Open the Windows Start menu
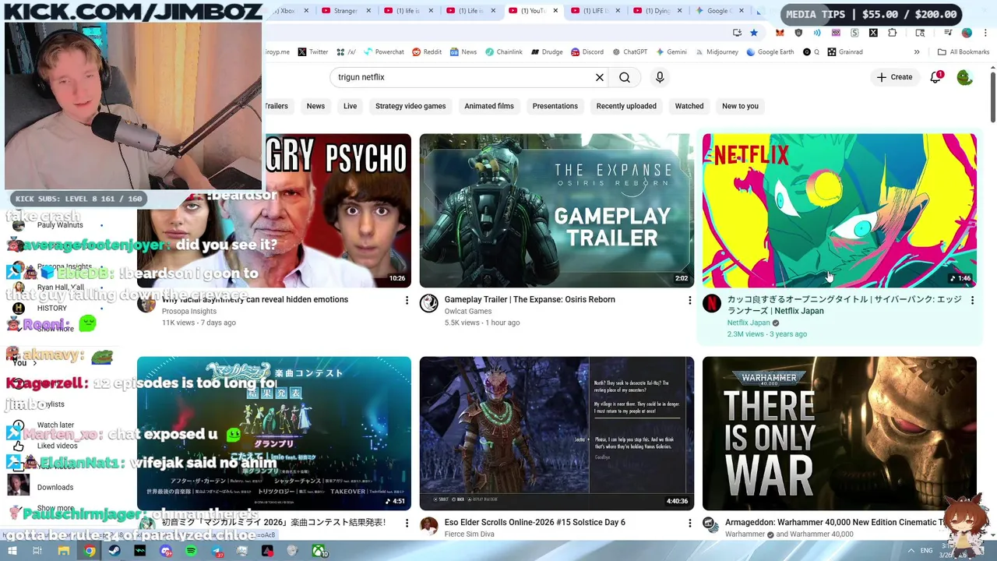Screen dimensions: 997x561 click(x=12, y=551)
